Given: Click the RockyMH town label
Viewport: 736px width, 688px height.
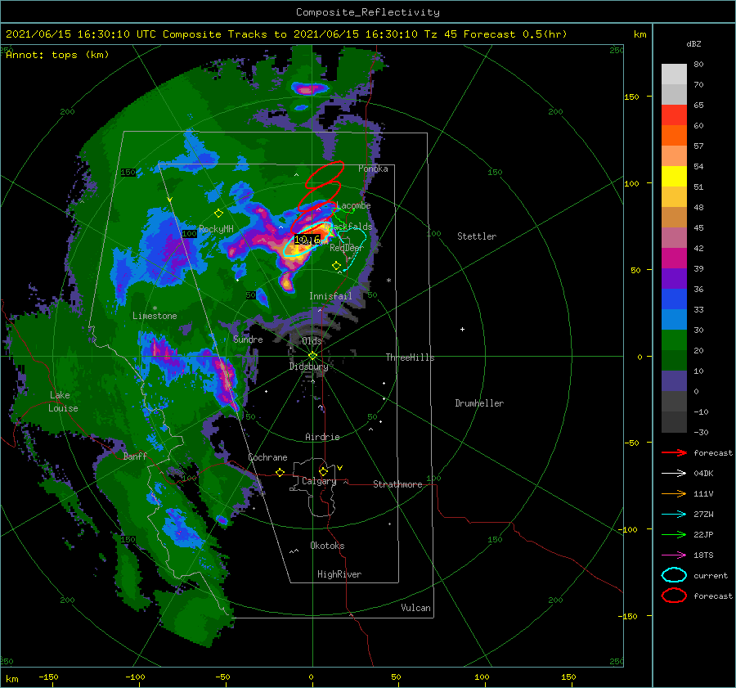Looking at the screenshot, I should [216, 229].
